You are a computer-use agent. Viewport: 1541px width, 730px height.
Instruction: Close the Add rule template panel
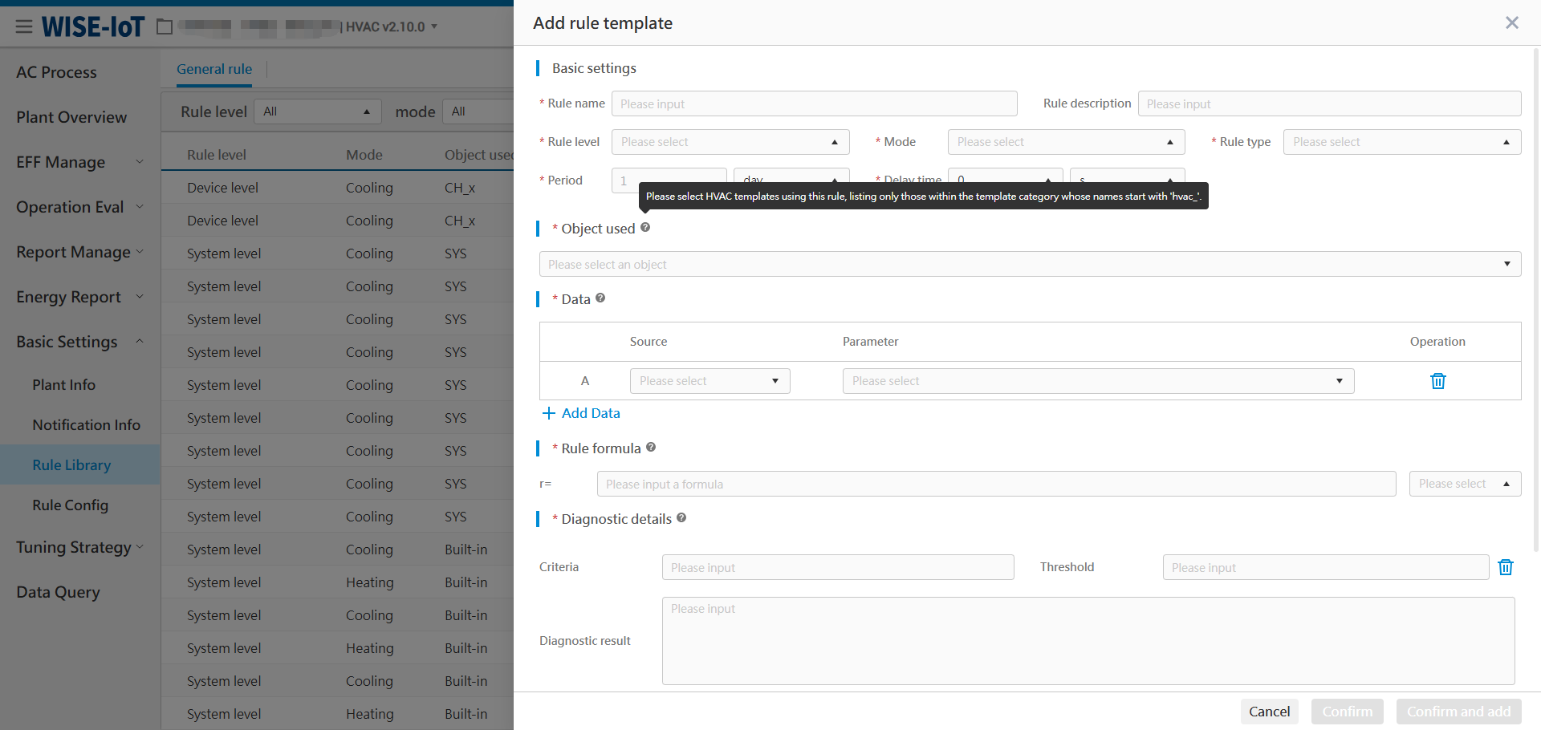click(1511, 22)
